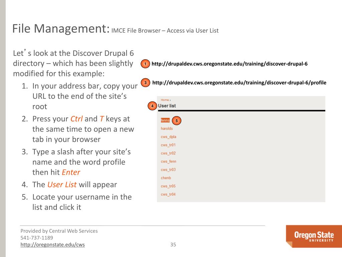This screenshot has height=257, width=342.
Task: Select the discover-drupal-6 URL text
Action: click(x=229, y=64)
